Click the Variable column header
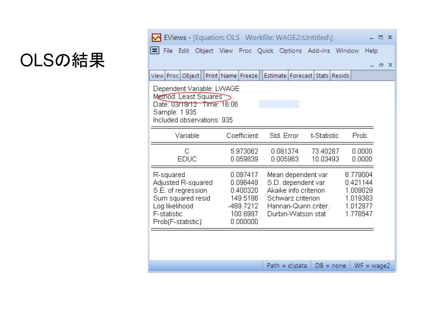 click(x=187, y=136)
